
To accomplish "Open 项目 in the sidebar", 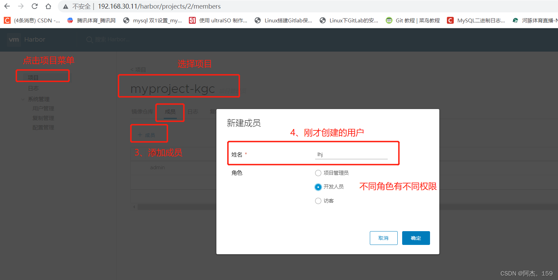I will [33, 77].
